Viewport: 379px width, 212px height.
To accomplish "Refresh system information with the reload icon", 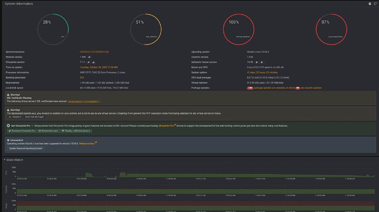I will [375, 4].
